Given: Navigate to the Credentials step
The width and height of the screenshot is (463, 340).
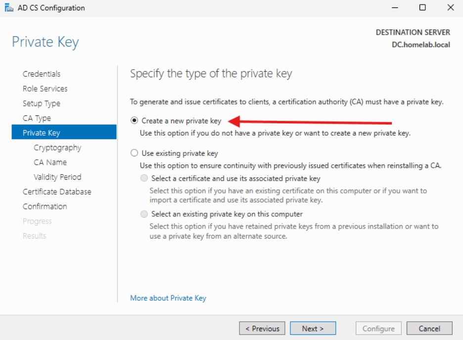Looking at the screenshot, I should pos(42,74).
